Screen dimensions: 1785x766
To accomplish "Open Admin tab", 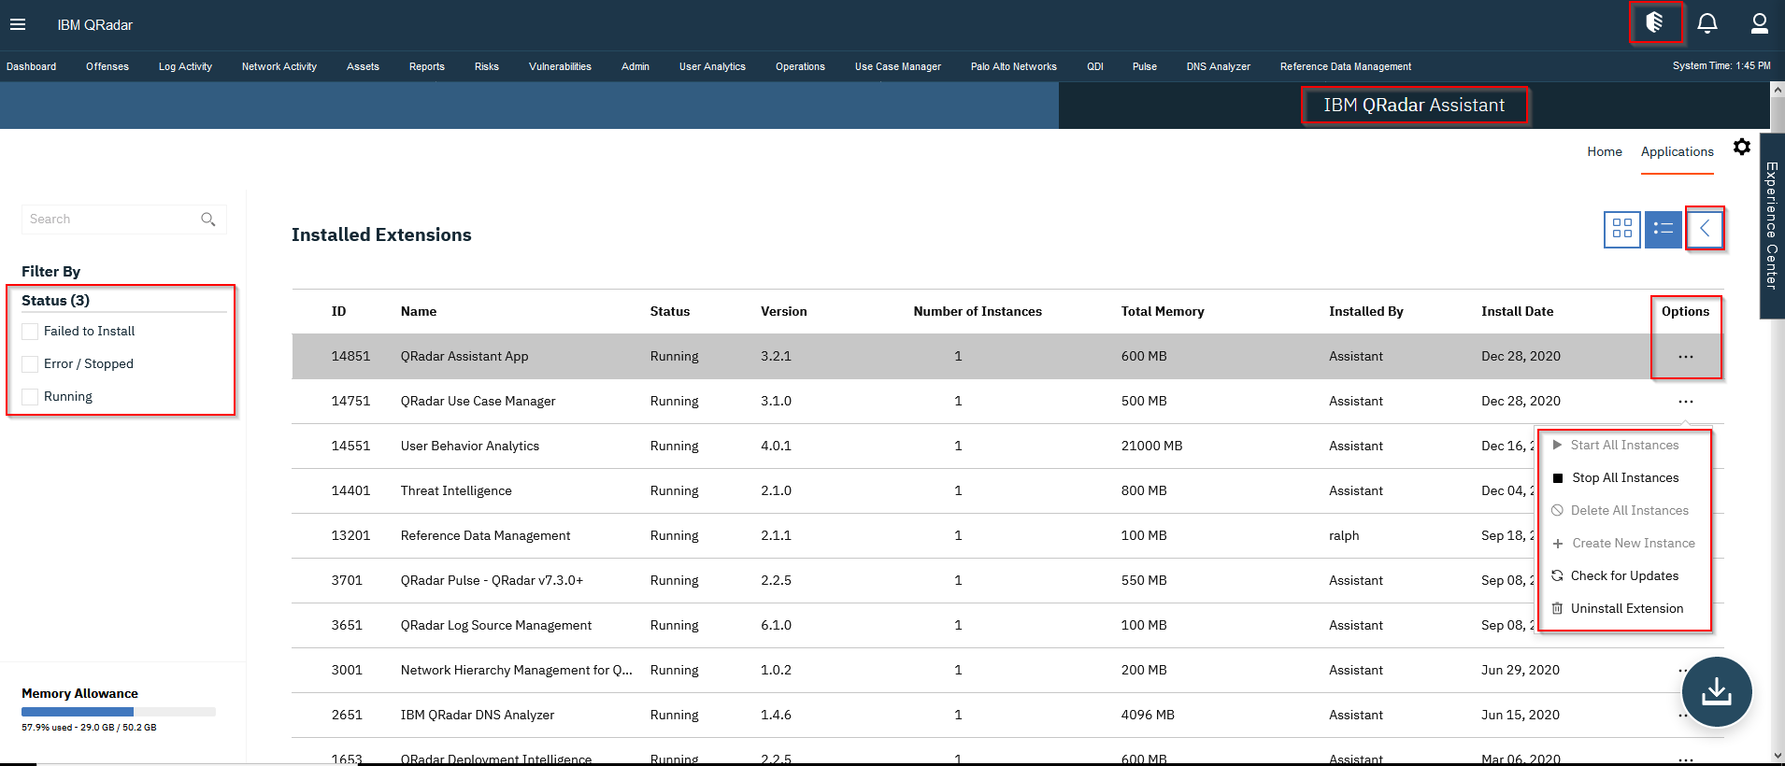I will [x=635, y=66].
